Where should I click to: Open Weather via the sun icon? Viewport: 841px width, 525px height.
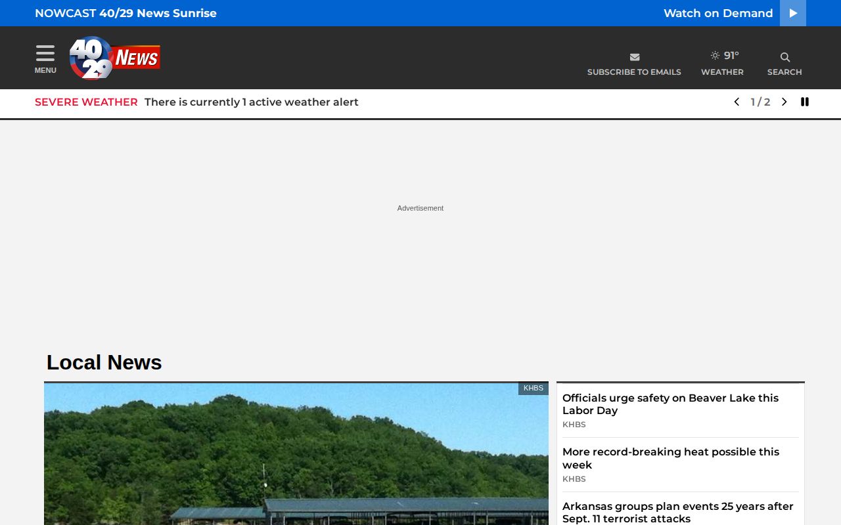[715, 56]
